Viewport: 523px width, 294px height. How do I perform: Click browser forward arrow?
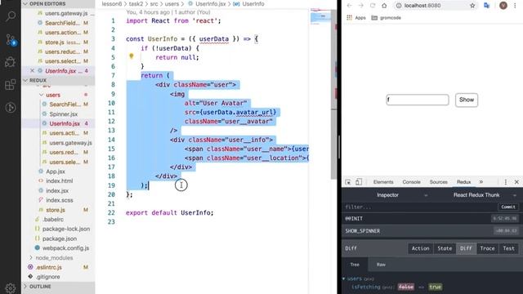360,6
